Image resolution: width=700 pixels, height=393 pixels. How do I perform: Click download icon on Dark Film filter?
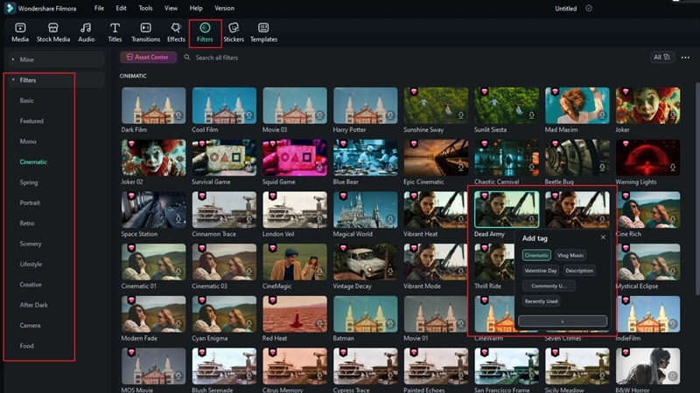click(x=178, y=115)
